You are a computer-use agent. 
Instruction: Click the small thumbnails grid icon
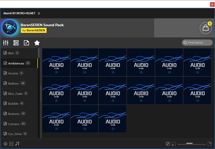point(174,144)
